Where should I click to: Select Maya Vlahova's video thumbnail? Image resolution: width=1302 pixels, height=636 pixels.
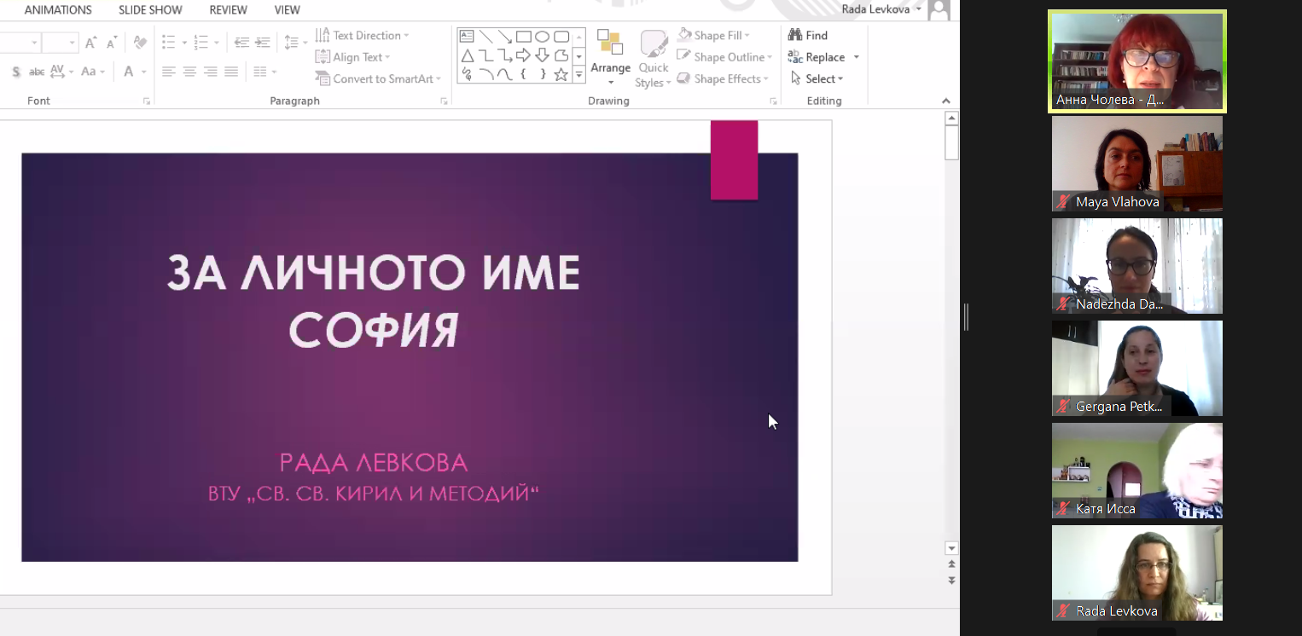1136,163
